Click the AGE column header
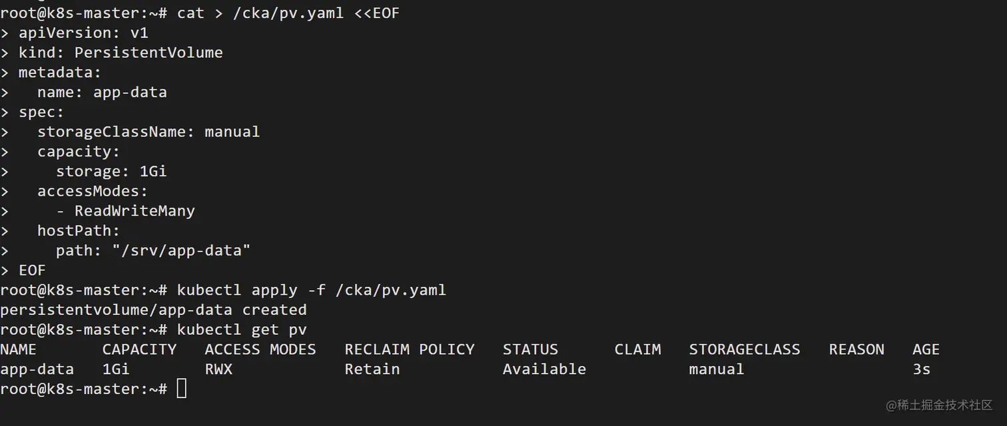1007x426 pixels. click(x=926, y=349)
